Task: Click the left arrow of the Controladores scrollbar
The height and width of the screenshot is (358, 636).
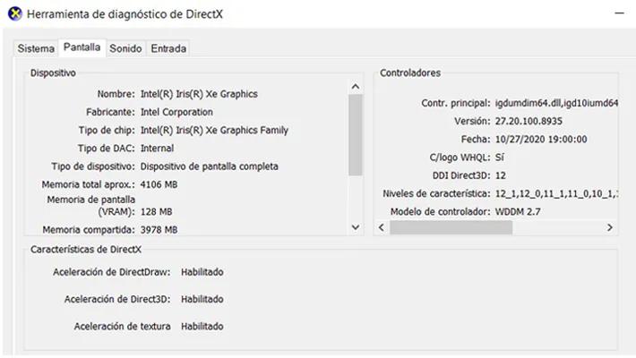Action: [x=381, y=228]
